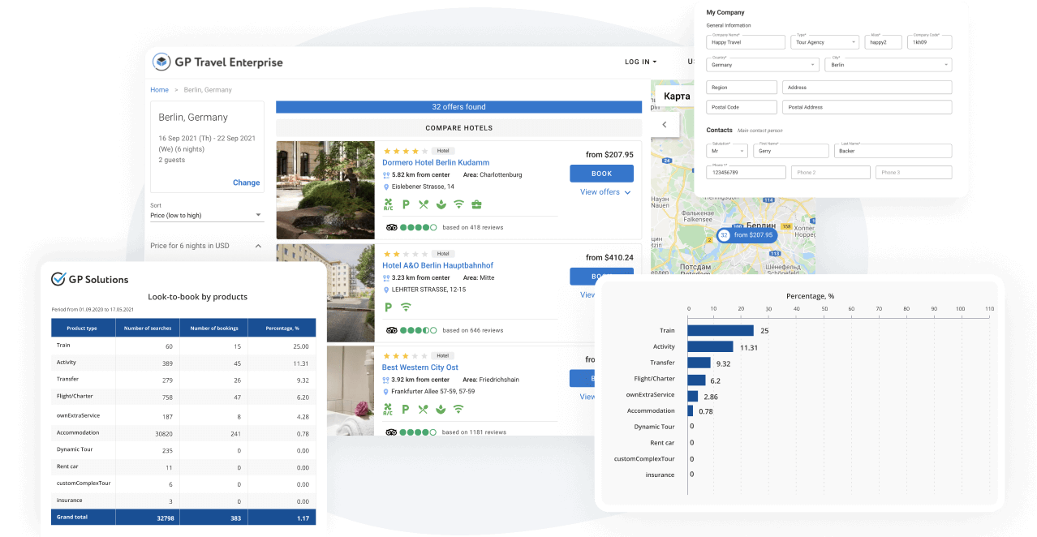Click the 32 offers found banner
The width and height of the screenshot is (1037, 537).
point(458,106)
